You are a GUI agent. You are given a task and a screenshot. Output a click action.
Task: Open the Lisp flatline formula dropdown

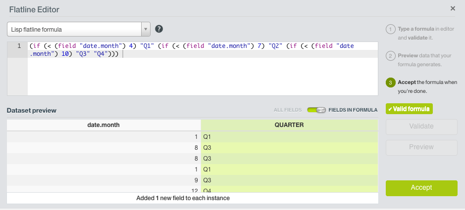click(x=79, y=29)
